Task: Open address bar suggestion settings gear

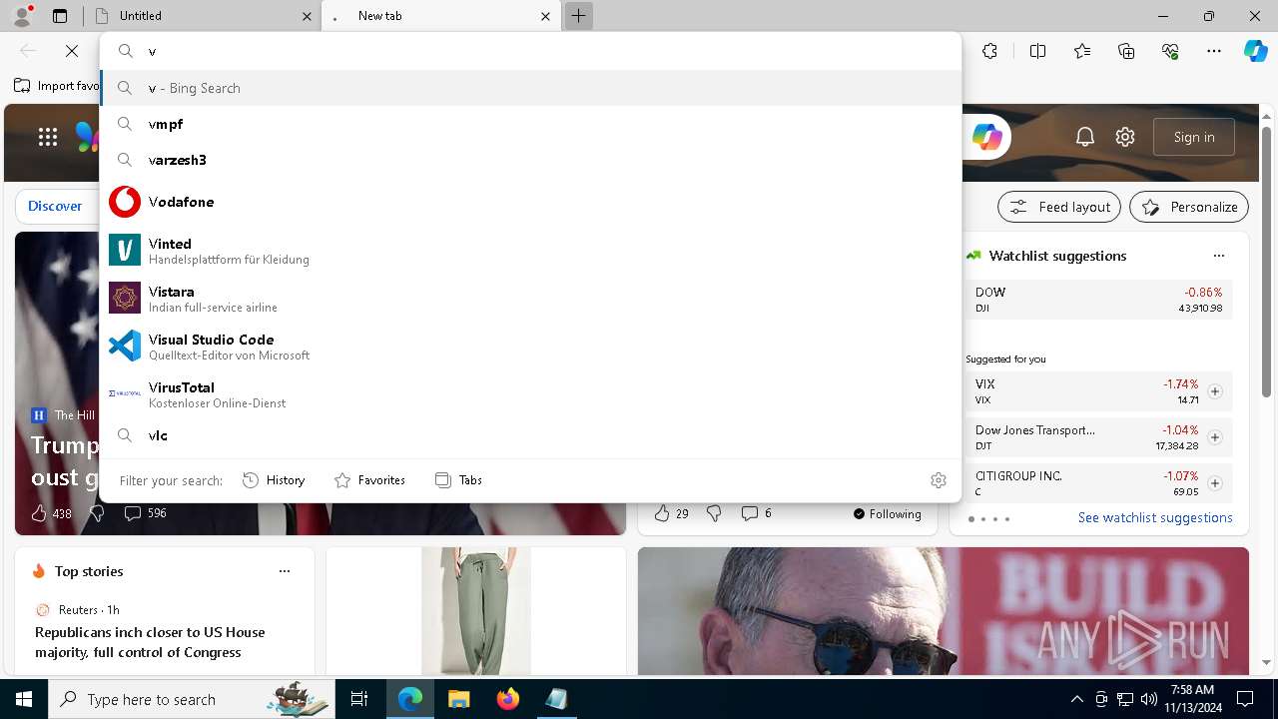Action: click(938, 480)
